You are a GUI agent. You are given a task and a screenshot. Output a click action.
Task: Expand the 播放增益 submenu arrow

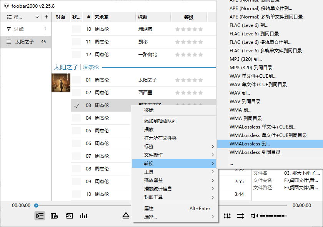[x=213, y=180]
